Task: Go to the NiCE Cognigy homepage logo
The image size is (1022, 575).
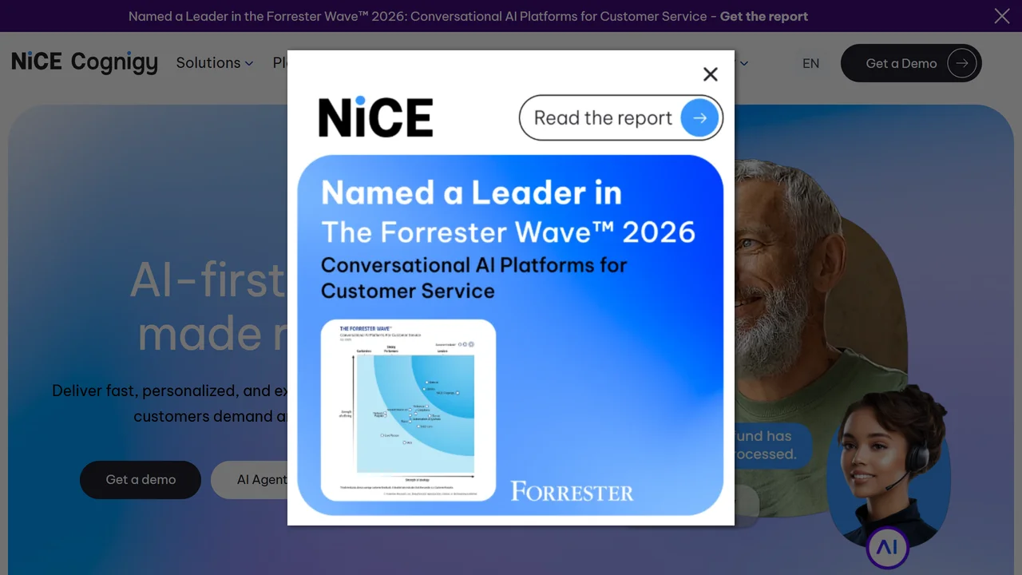Action: [x=85, y=62]
